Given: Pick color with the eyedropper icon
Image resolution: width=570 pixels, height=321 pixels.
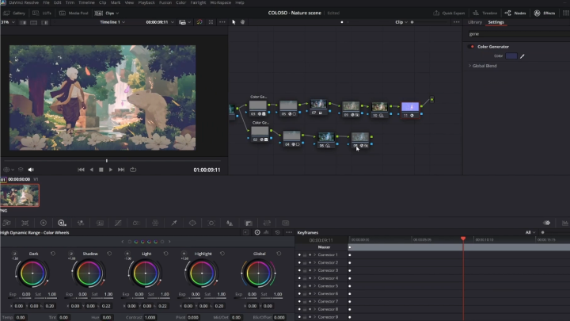Looking at the screenshot, I should click(x=522, y=56).
